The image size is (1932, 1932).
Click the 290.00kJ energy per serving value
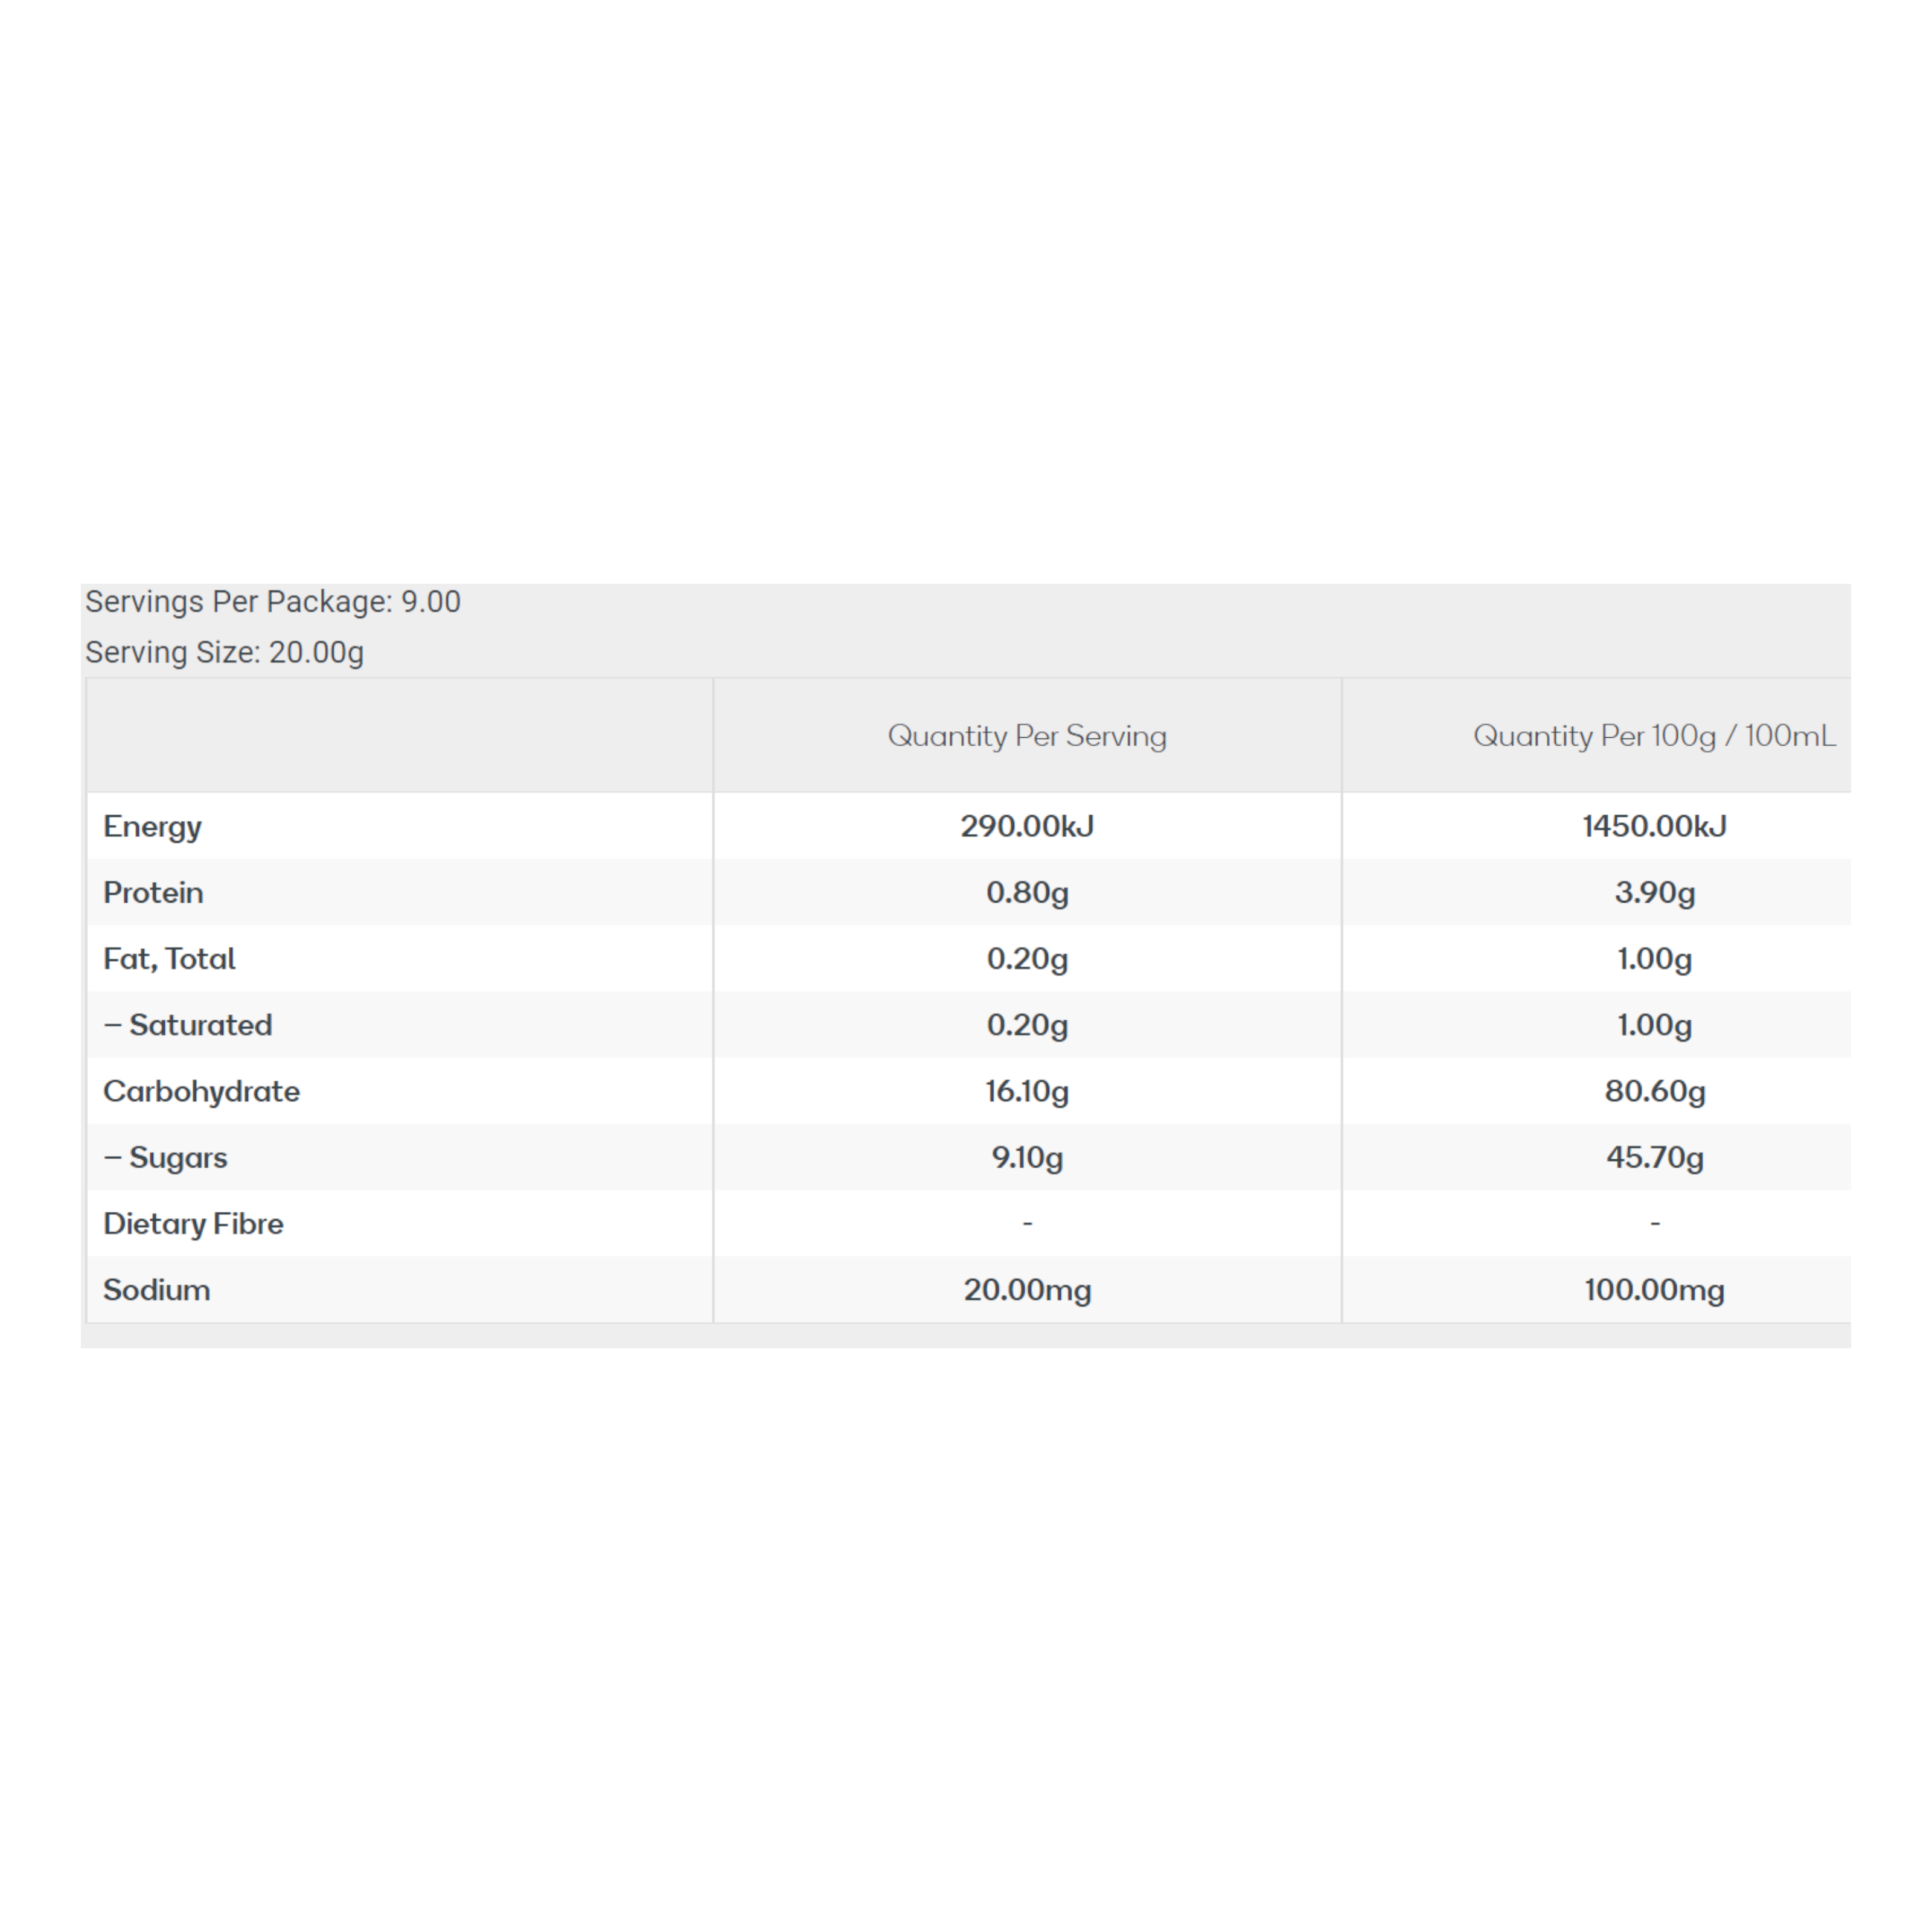(x=1027, y=826)
